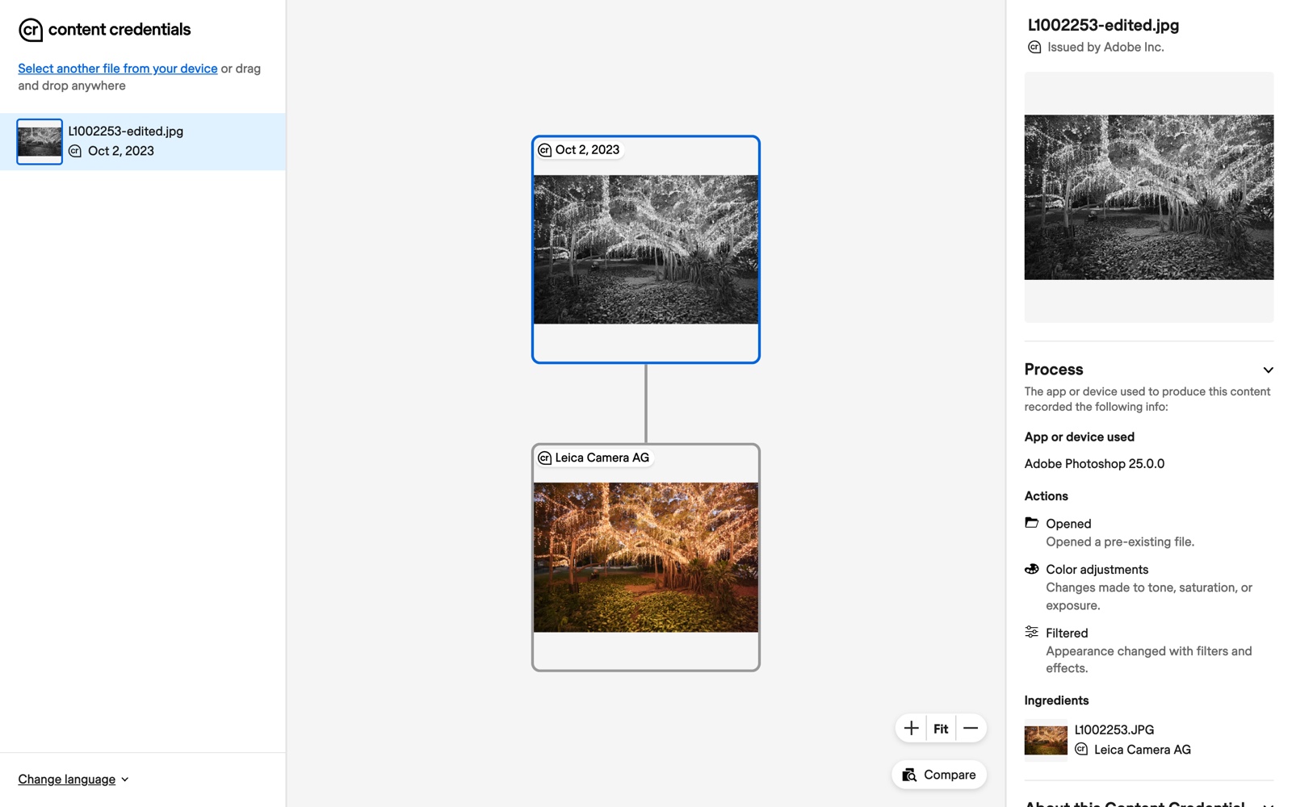The height and width of the screenshot is (807, 1292).
Task: Click the L1002253-edited.jpg panel title
Action: [x=1103, y=25]
